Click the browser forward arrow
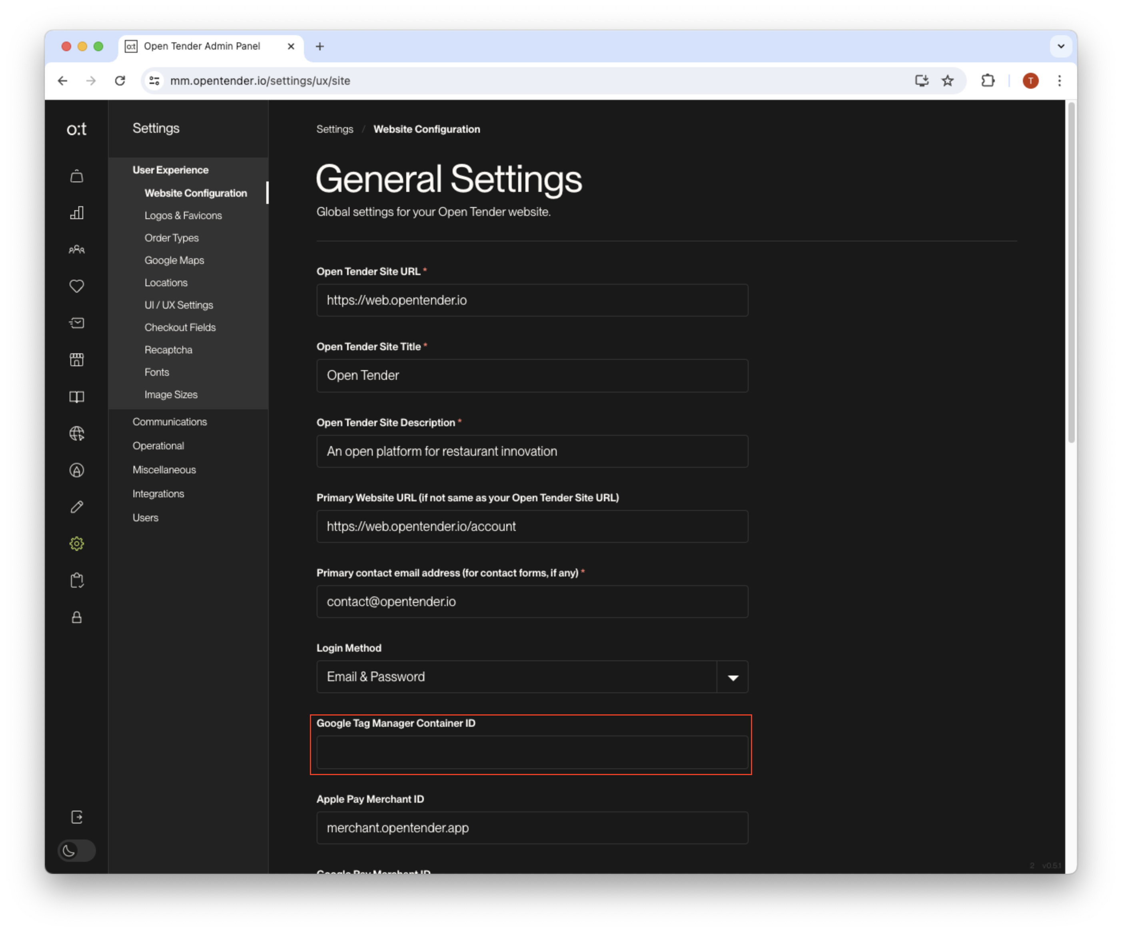The image size is (1122, 933). pos(91,81)
